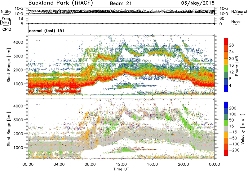The width and height of the screenshot is (248, 171).
Task: Select the dark blue 4–8 dB power colorbar segment
Action: coord(226,82)
